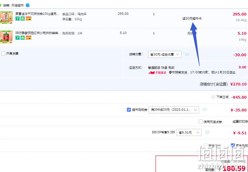248x172 pixels.
Task: Click the green shield icon under 麦富迪 dog food
Action: tap(23, 19)
